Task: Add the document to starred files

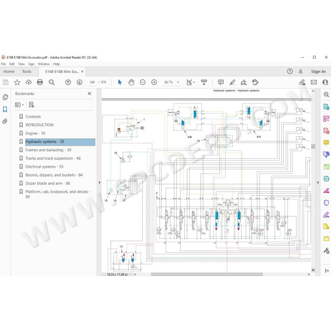Action: click(17, 82)
